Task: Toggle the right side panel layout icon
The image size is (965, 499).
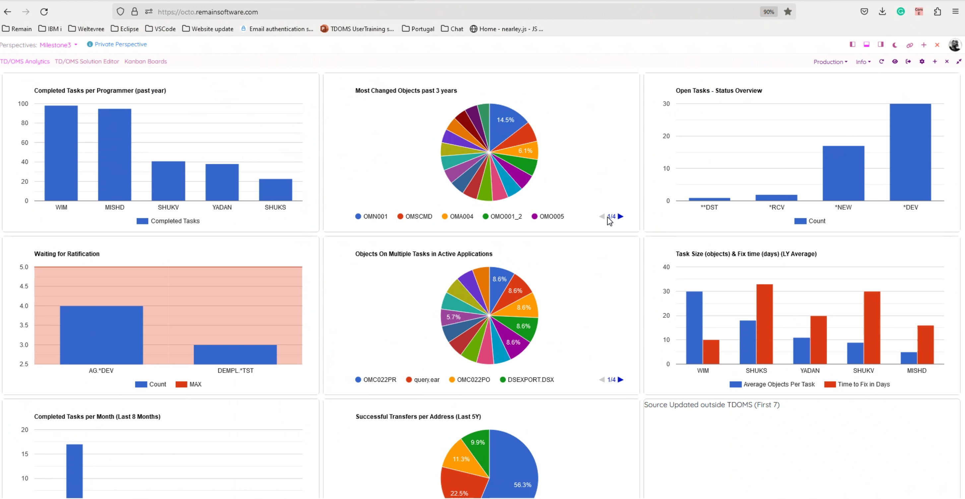Action: coord(881,44)
